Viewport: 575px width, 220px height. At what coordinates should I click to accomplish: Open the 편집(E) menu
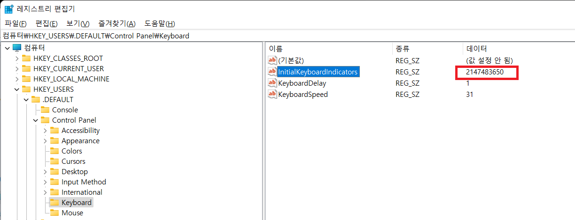(47, 23)
